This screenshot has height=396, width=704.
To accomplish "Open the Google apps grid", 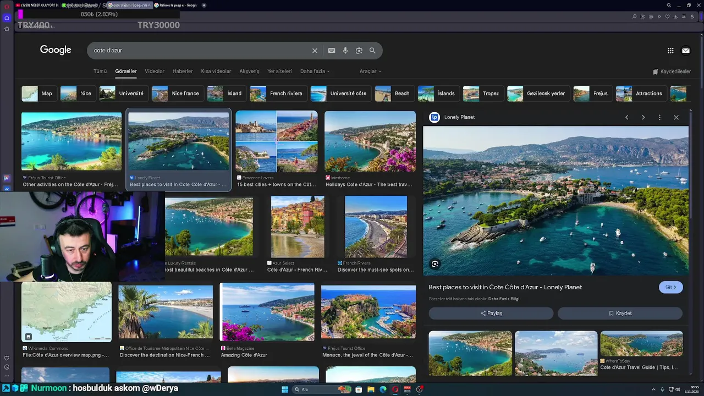I will (x=670, y=51).
